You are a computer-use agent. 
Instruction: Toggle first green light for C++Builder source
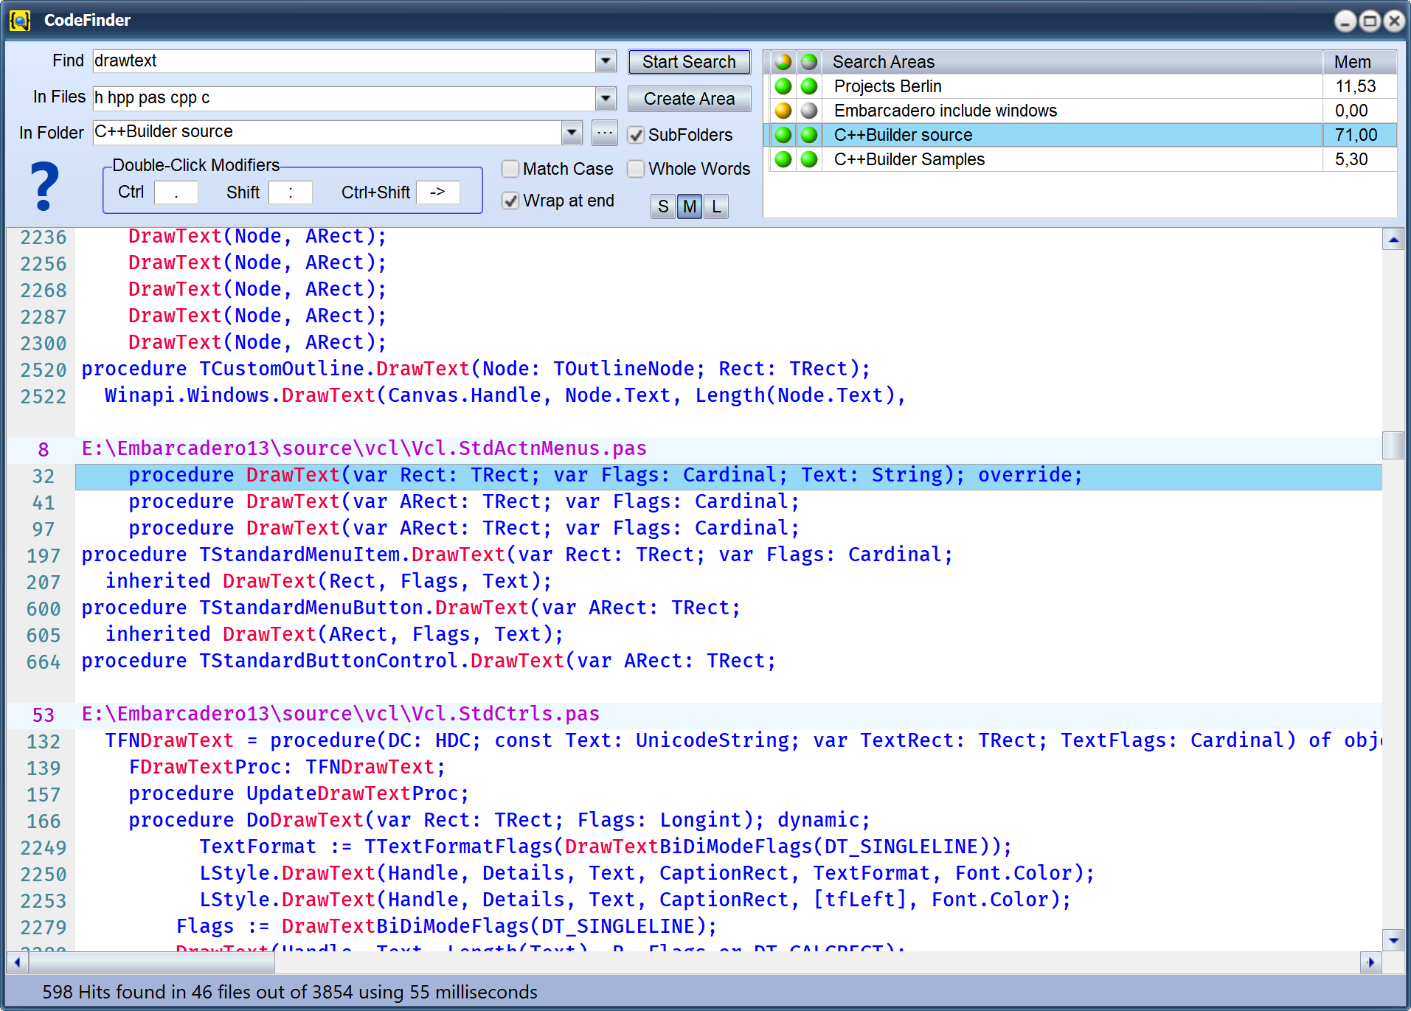(783, 135)
